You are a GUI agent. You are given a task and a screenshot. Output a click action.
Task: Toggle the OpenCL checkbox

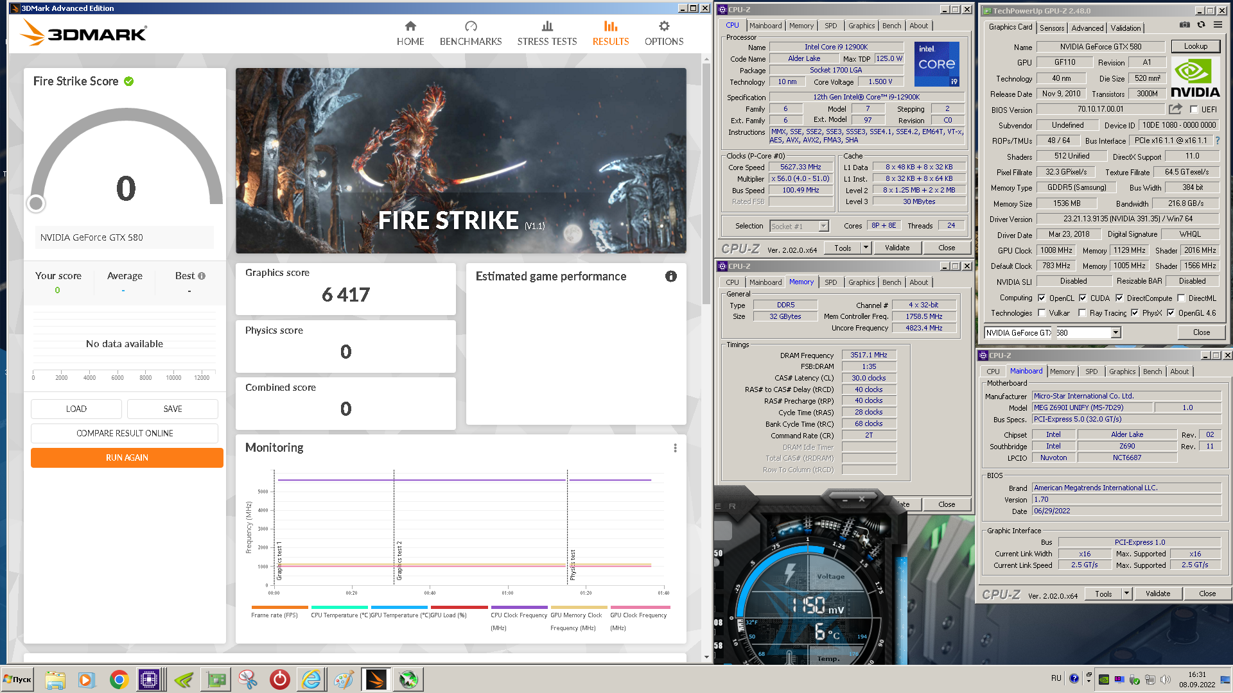coord(1042,298)
